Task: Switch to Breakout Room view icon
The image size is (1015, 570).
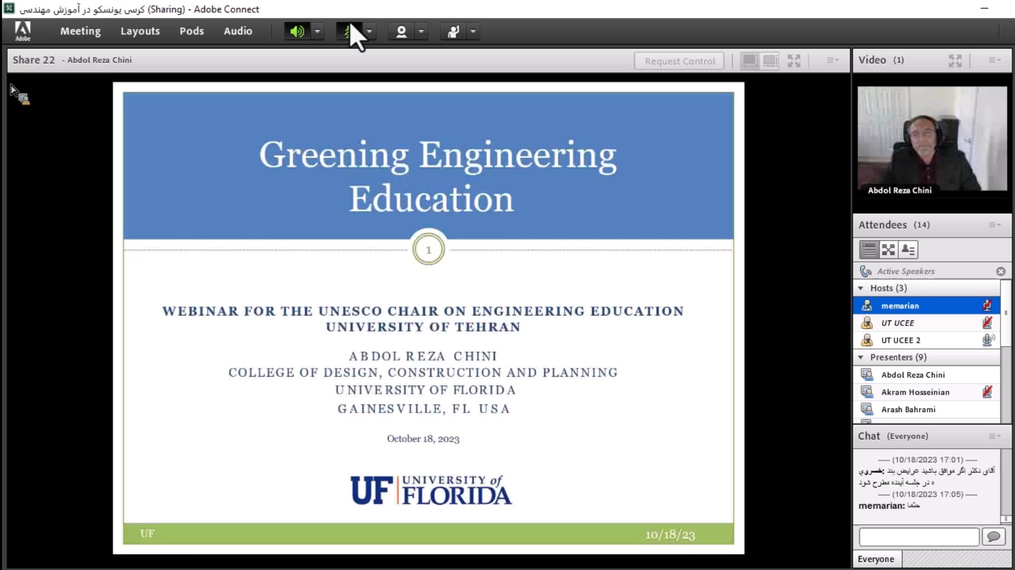Action: (x=888, y=250)
